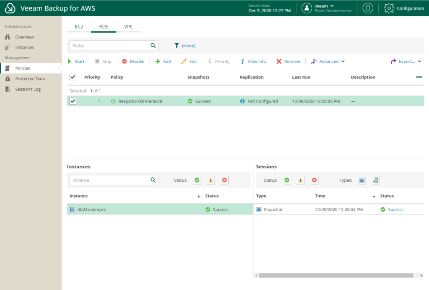This screenshot has height=290, width=429.
Task: Sort Sessions by the Time column arrow
Action: click(x=374, y=196)
